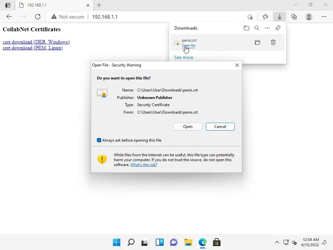Open Chat app on taskbar
Viewport: 333px width, 250px height.
coord(174,242)
